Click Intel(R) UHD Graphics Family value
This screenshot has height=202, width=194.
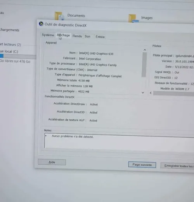[x=98, y=64]
